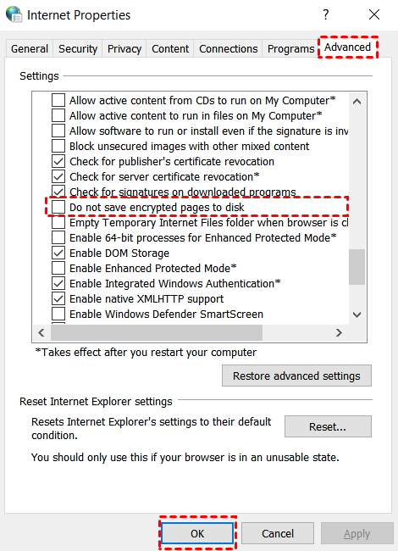The height and width of the screenshot is (551, 398).
Task: Click the Internet Properties globe icon
Action: 14,14
